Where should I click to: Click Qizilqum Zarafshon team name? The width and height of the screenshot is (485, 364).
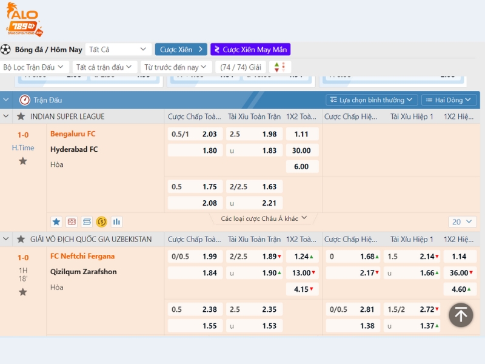coord(84,271)
